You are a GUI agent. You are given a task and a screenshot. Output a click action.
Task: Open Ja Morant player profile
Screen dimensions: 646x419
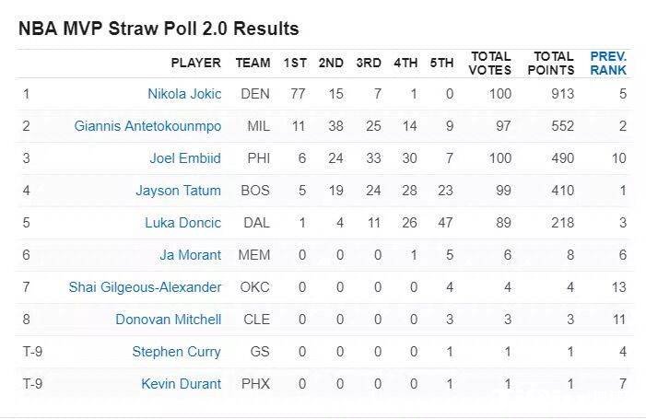pos(191,255)
